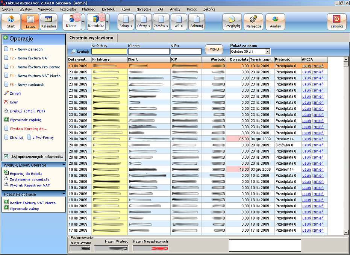The height and width of the screenshot is (255, 350).
Task: Click the Klienta search field
Action: [149, 52]
